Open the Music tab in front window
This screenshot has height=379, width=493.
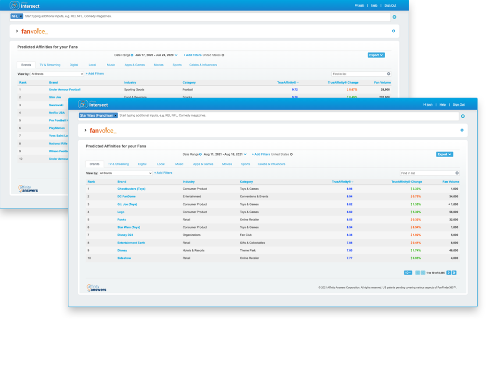coord(179,164)
